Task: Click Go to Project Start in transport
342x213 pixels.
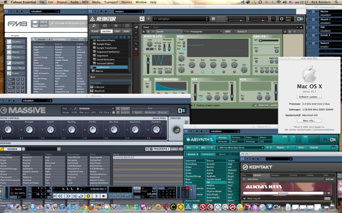Action: point(55,196)
